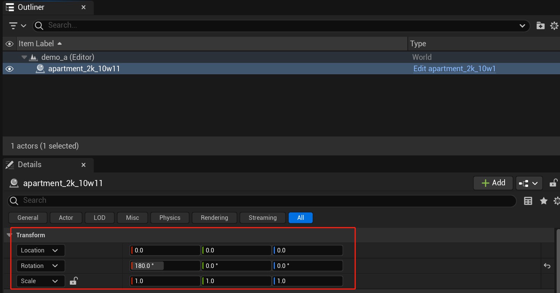Image resolution: width=560 pixels, height=293 pixels.
Task: Open the Scale type dropdown
Action: pos(41,281)
